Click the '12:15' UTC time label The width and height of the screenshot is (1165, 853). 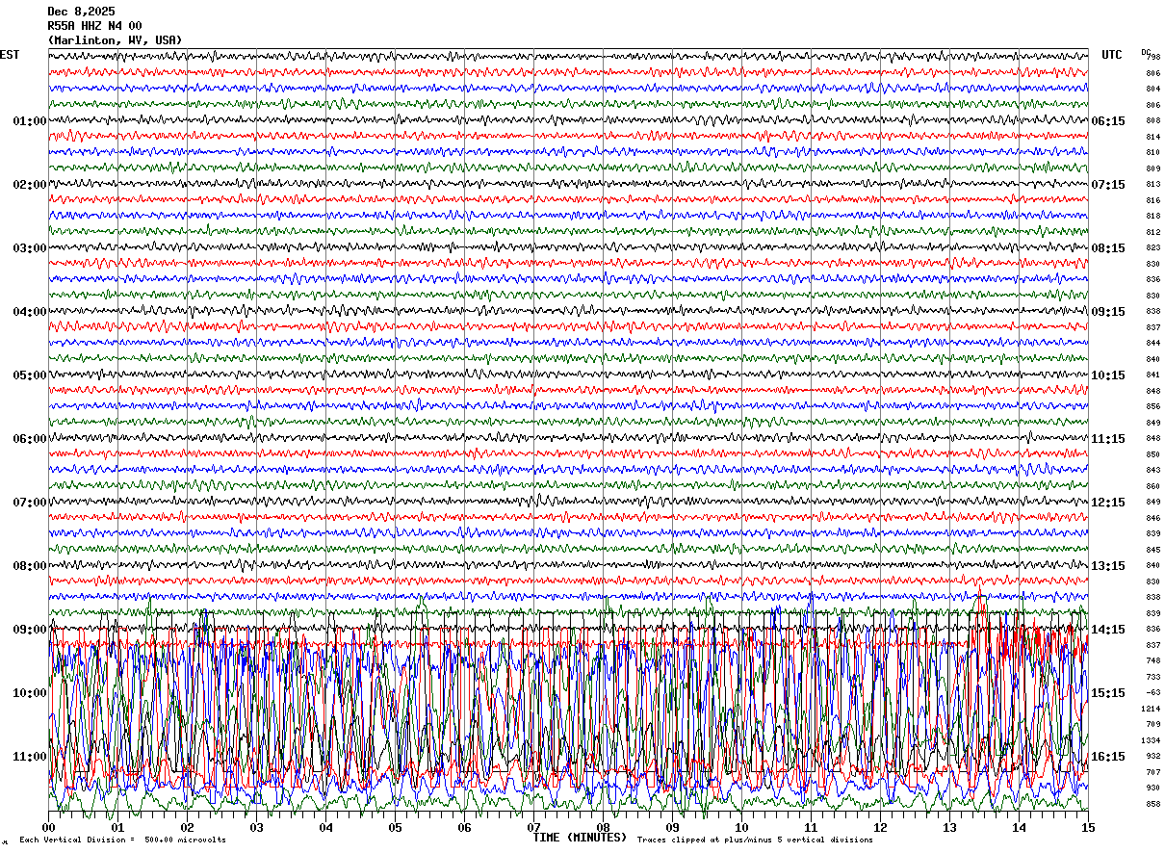(x=1107, y=503)
